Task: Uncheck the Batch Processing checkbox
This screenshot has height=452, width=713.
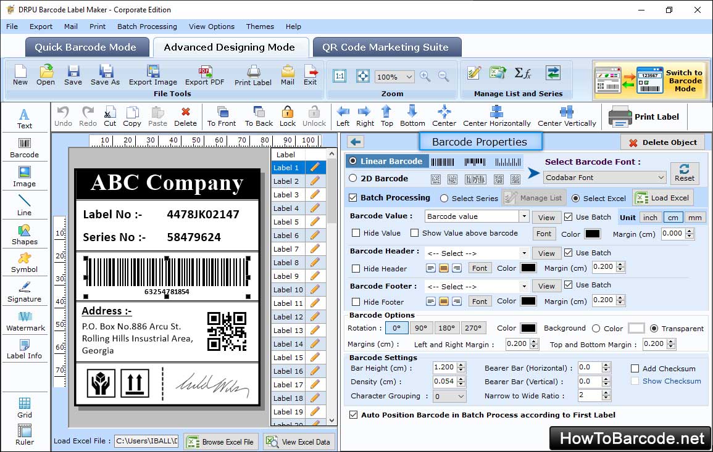Action: click(x=353, y=197)
